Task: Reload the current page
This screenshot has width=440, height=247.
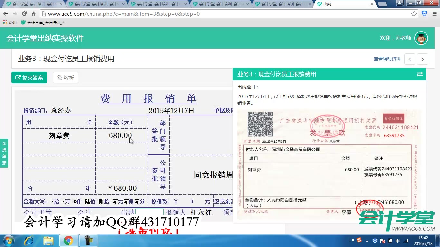Action: (24, 14)
